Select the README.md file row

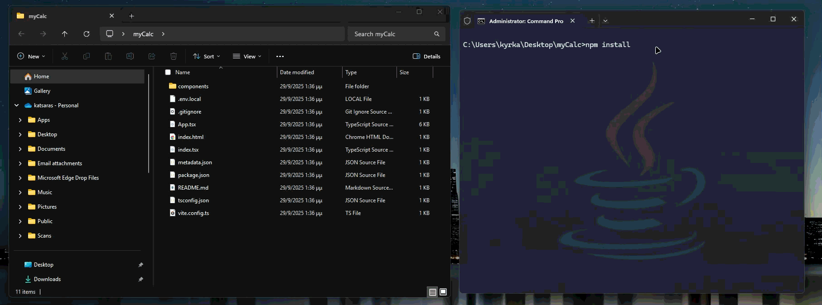pyautogui.click(x=299, y=188)
